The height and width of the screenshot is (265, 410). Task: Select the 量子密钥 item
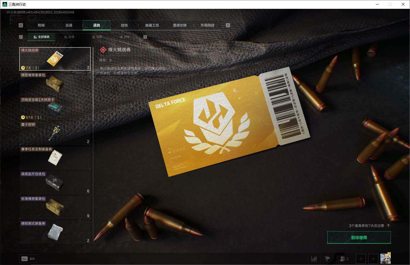55,133
